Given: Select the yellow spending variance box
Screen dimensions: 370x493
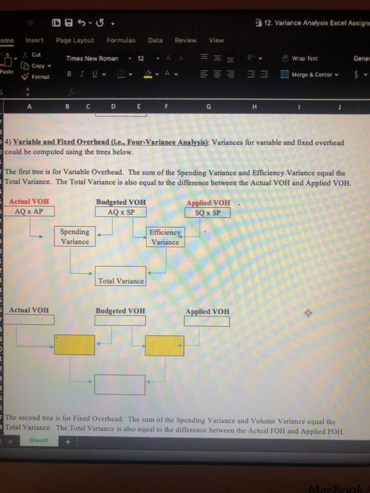Looking at the screenshot, I should tap(74, 344).
